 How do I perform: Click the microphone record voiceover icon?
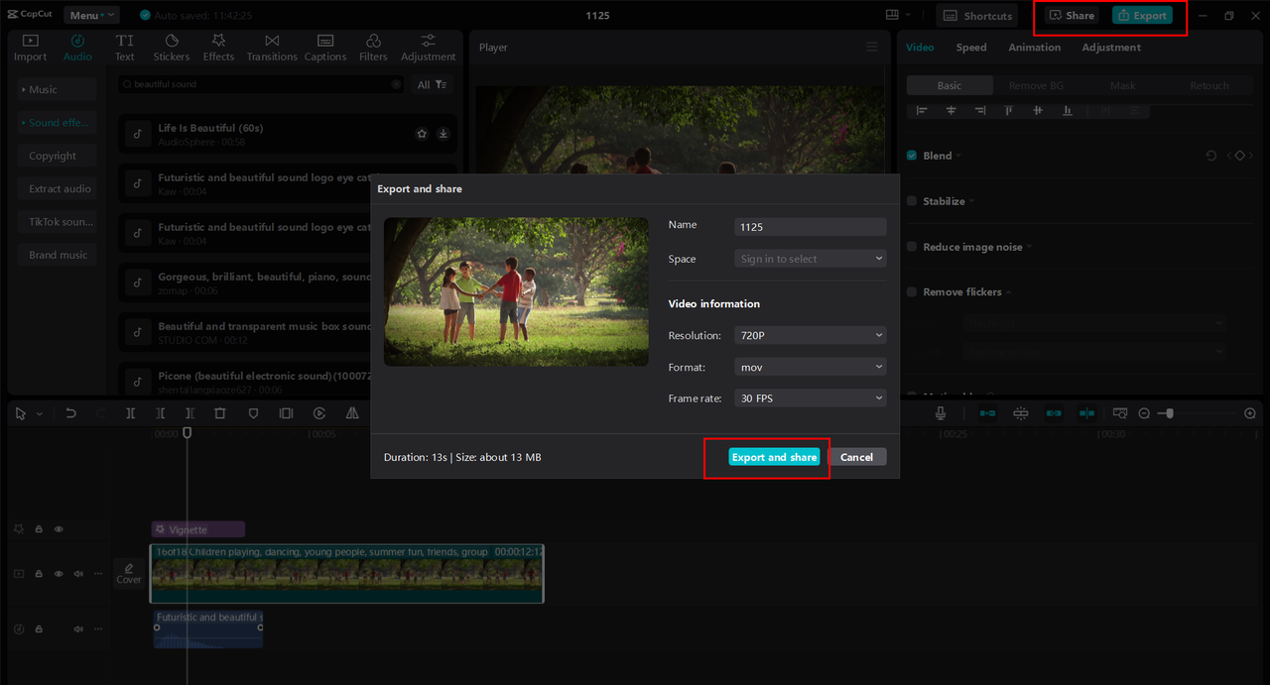point(941,413)
